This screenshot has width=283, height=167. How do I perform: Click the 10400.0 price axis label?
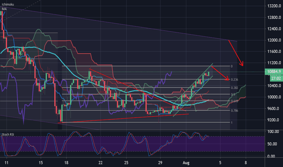[274, 86]
